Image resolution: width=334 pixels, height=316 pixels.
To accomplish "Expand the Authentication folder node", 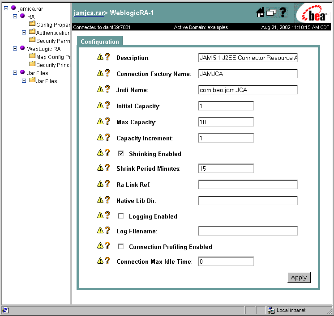I will 24,32.
